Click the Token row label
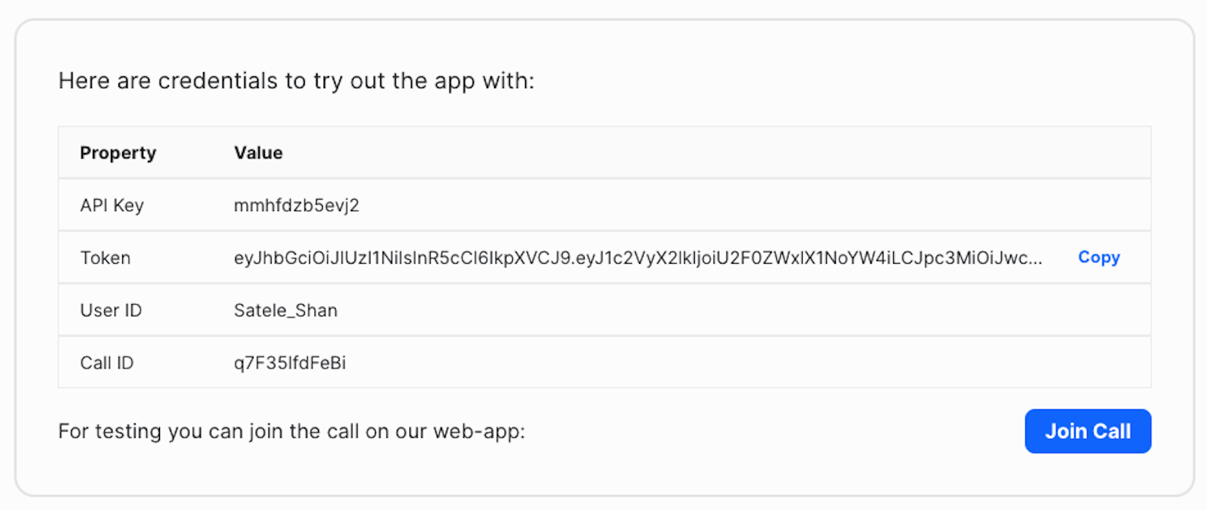Viewport: 1207px width, 510px height. [x=105, y=257]
